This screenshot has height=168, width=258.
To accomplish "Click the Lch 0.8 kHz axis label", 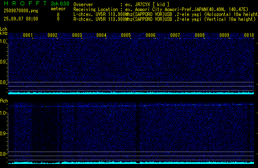I will pyautogui.click(x=3, y=82).
